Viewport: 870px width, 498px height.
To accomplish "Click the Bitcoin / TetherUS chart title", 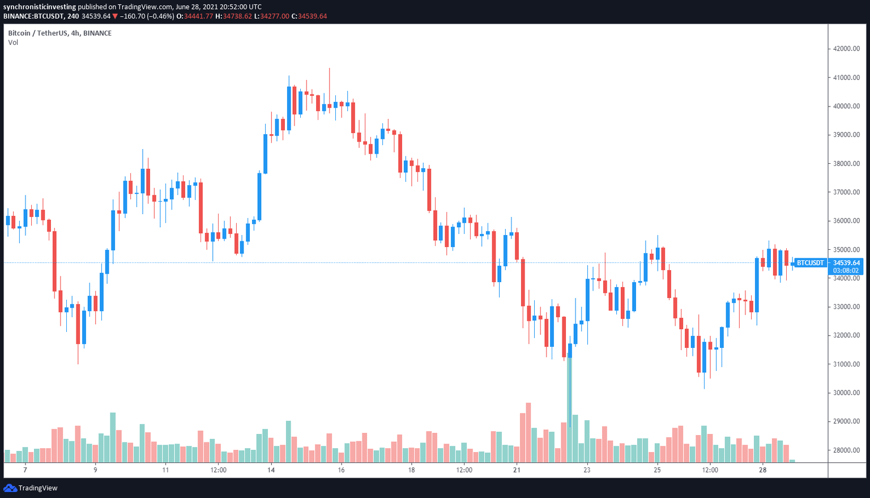I will coord(59,33).
